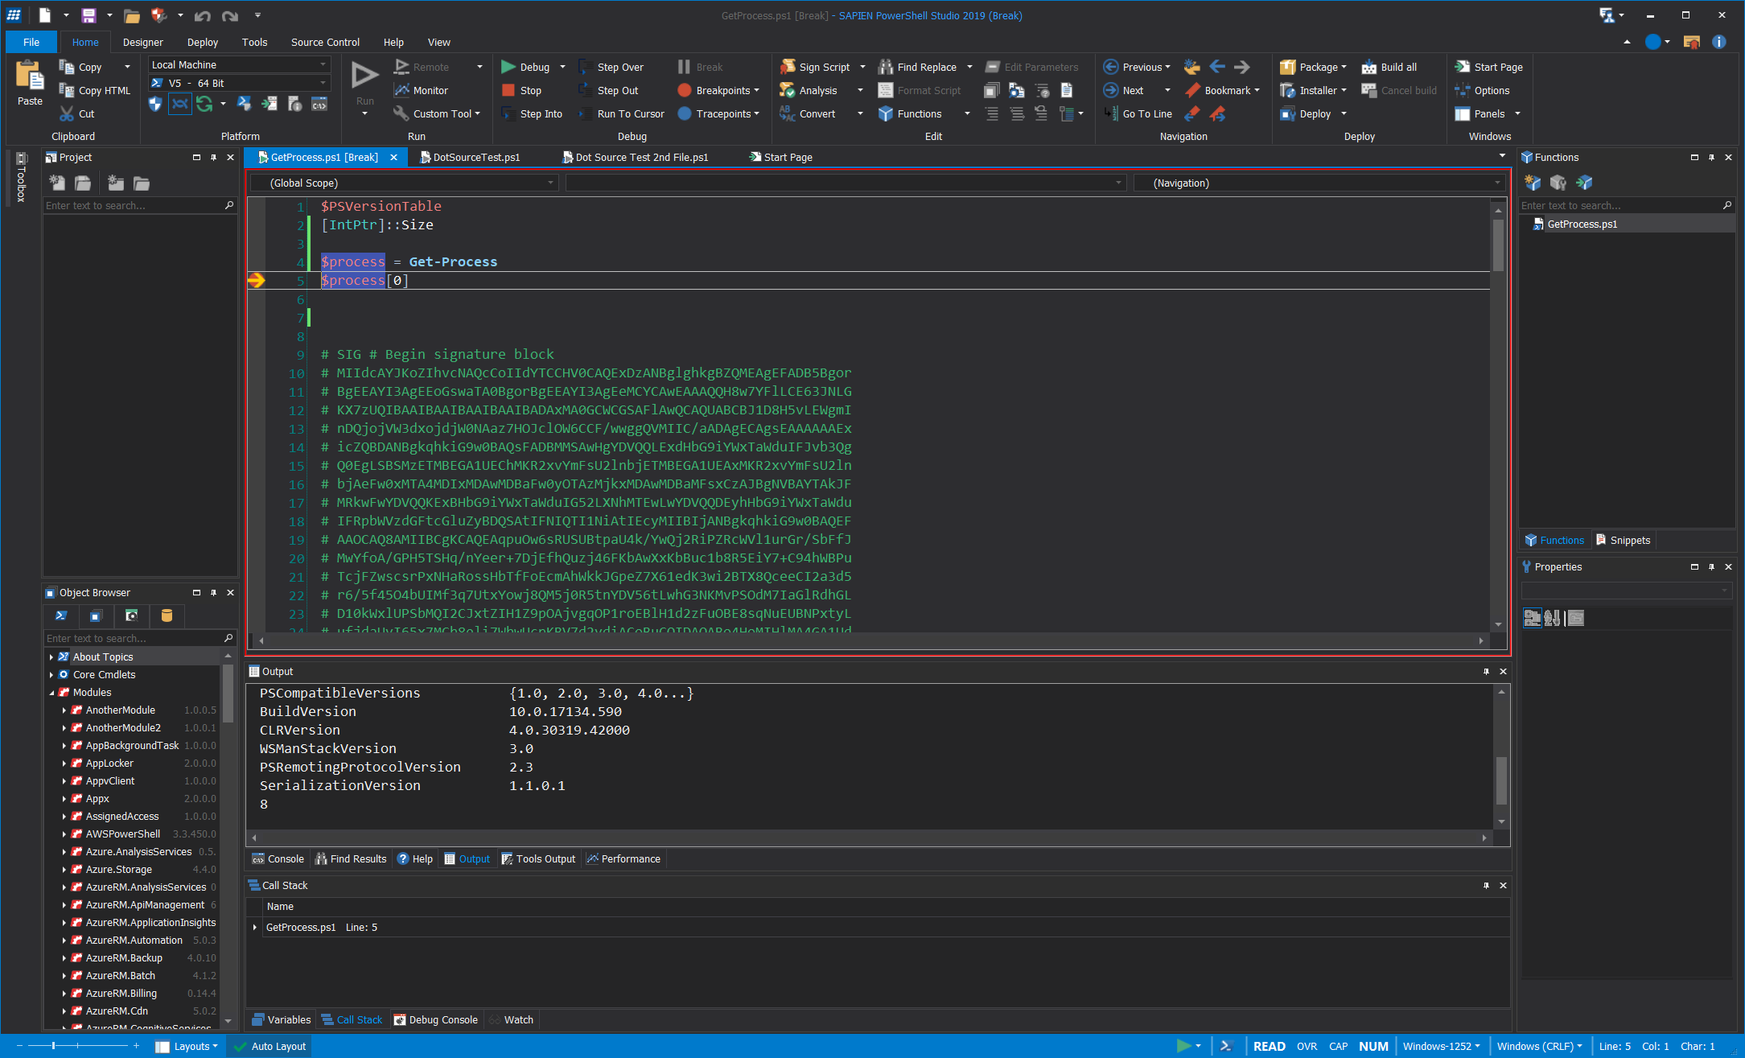The height and width of the screenshot is (1058, 1745).
Task: Click the Find Replace binoculars icon
Action: [x=886, y=67]
